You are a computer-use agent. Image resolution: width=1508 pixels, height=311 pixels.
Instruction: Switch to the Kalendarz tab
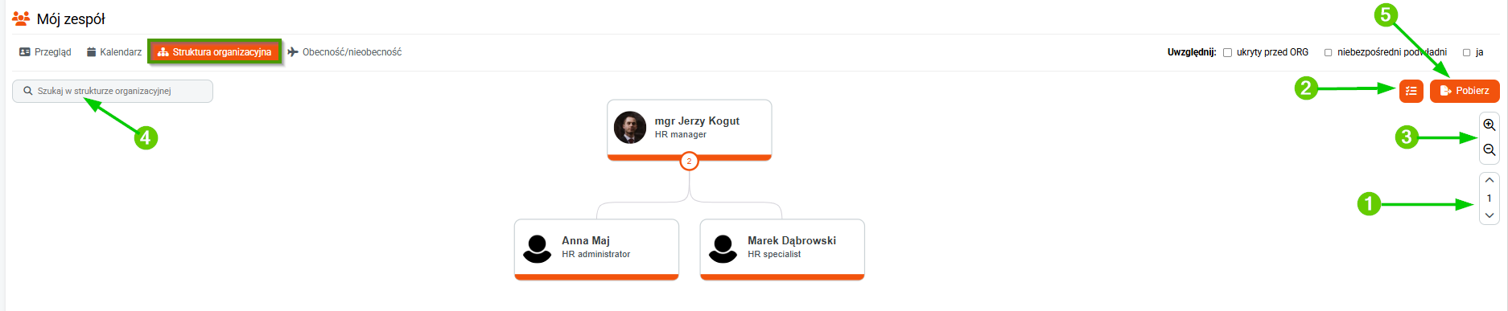(114, 52)
